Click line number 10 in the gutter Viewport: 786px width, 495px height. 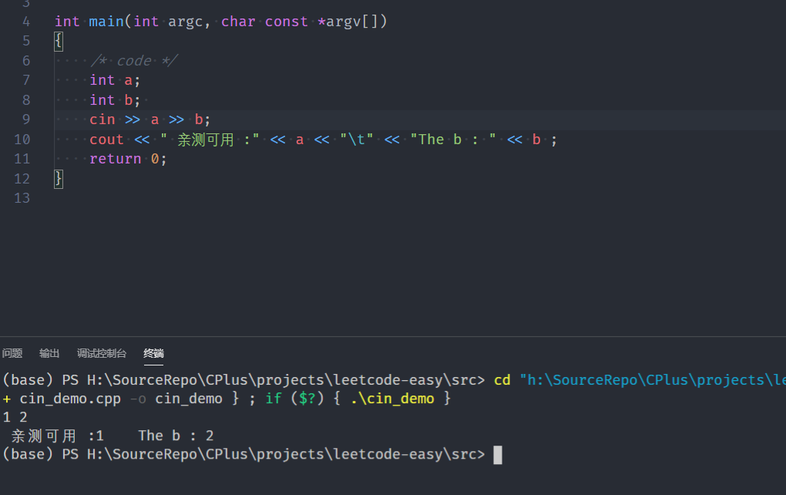coord(22,140)
